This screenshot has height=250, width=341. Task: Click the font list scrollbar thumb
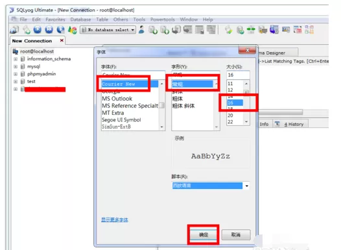[161, 105]
